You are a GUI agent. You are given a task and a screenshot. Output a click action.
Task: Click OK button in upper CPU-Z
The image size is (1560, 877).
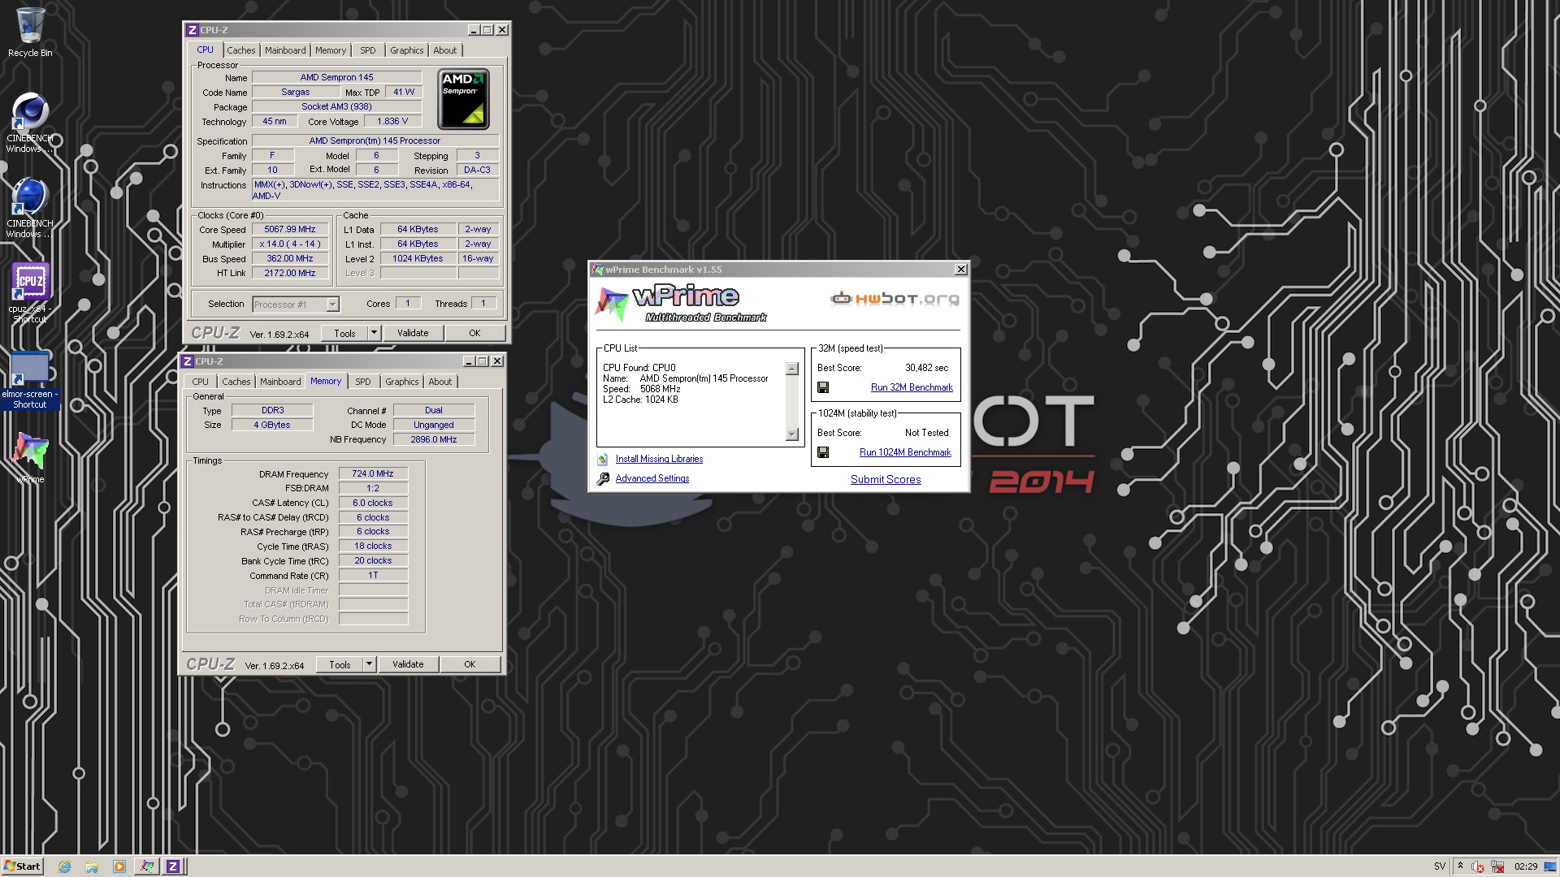tap(474, 333)
